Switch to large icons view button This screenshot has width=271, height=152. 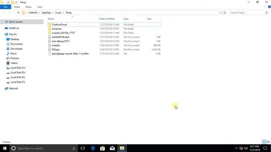point(268,142)
